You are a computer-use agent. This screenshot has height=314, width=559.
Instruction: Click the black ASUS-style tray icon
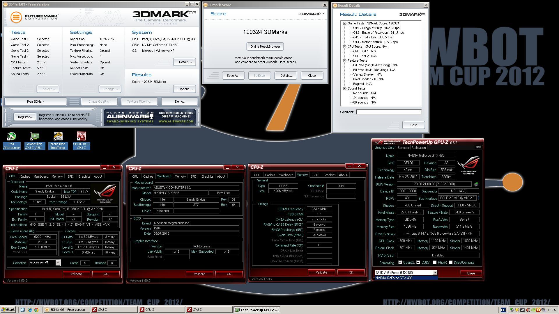coord(523,310)
